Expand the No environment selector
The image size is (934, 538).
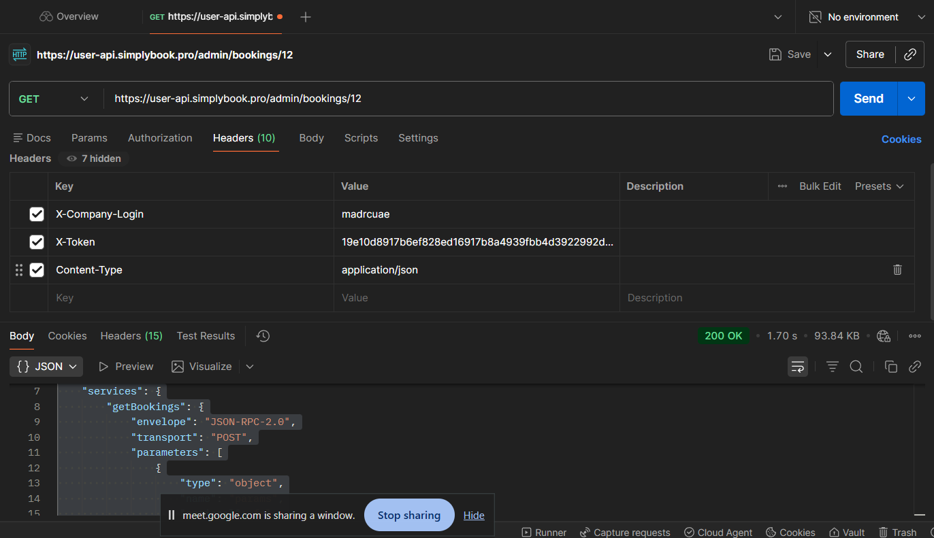click(x=865, y=17)
